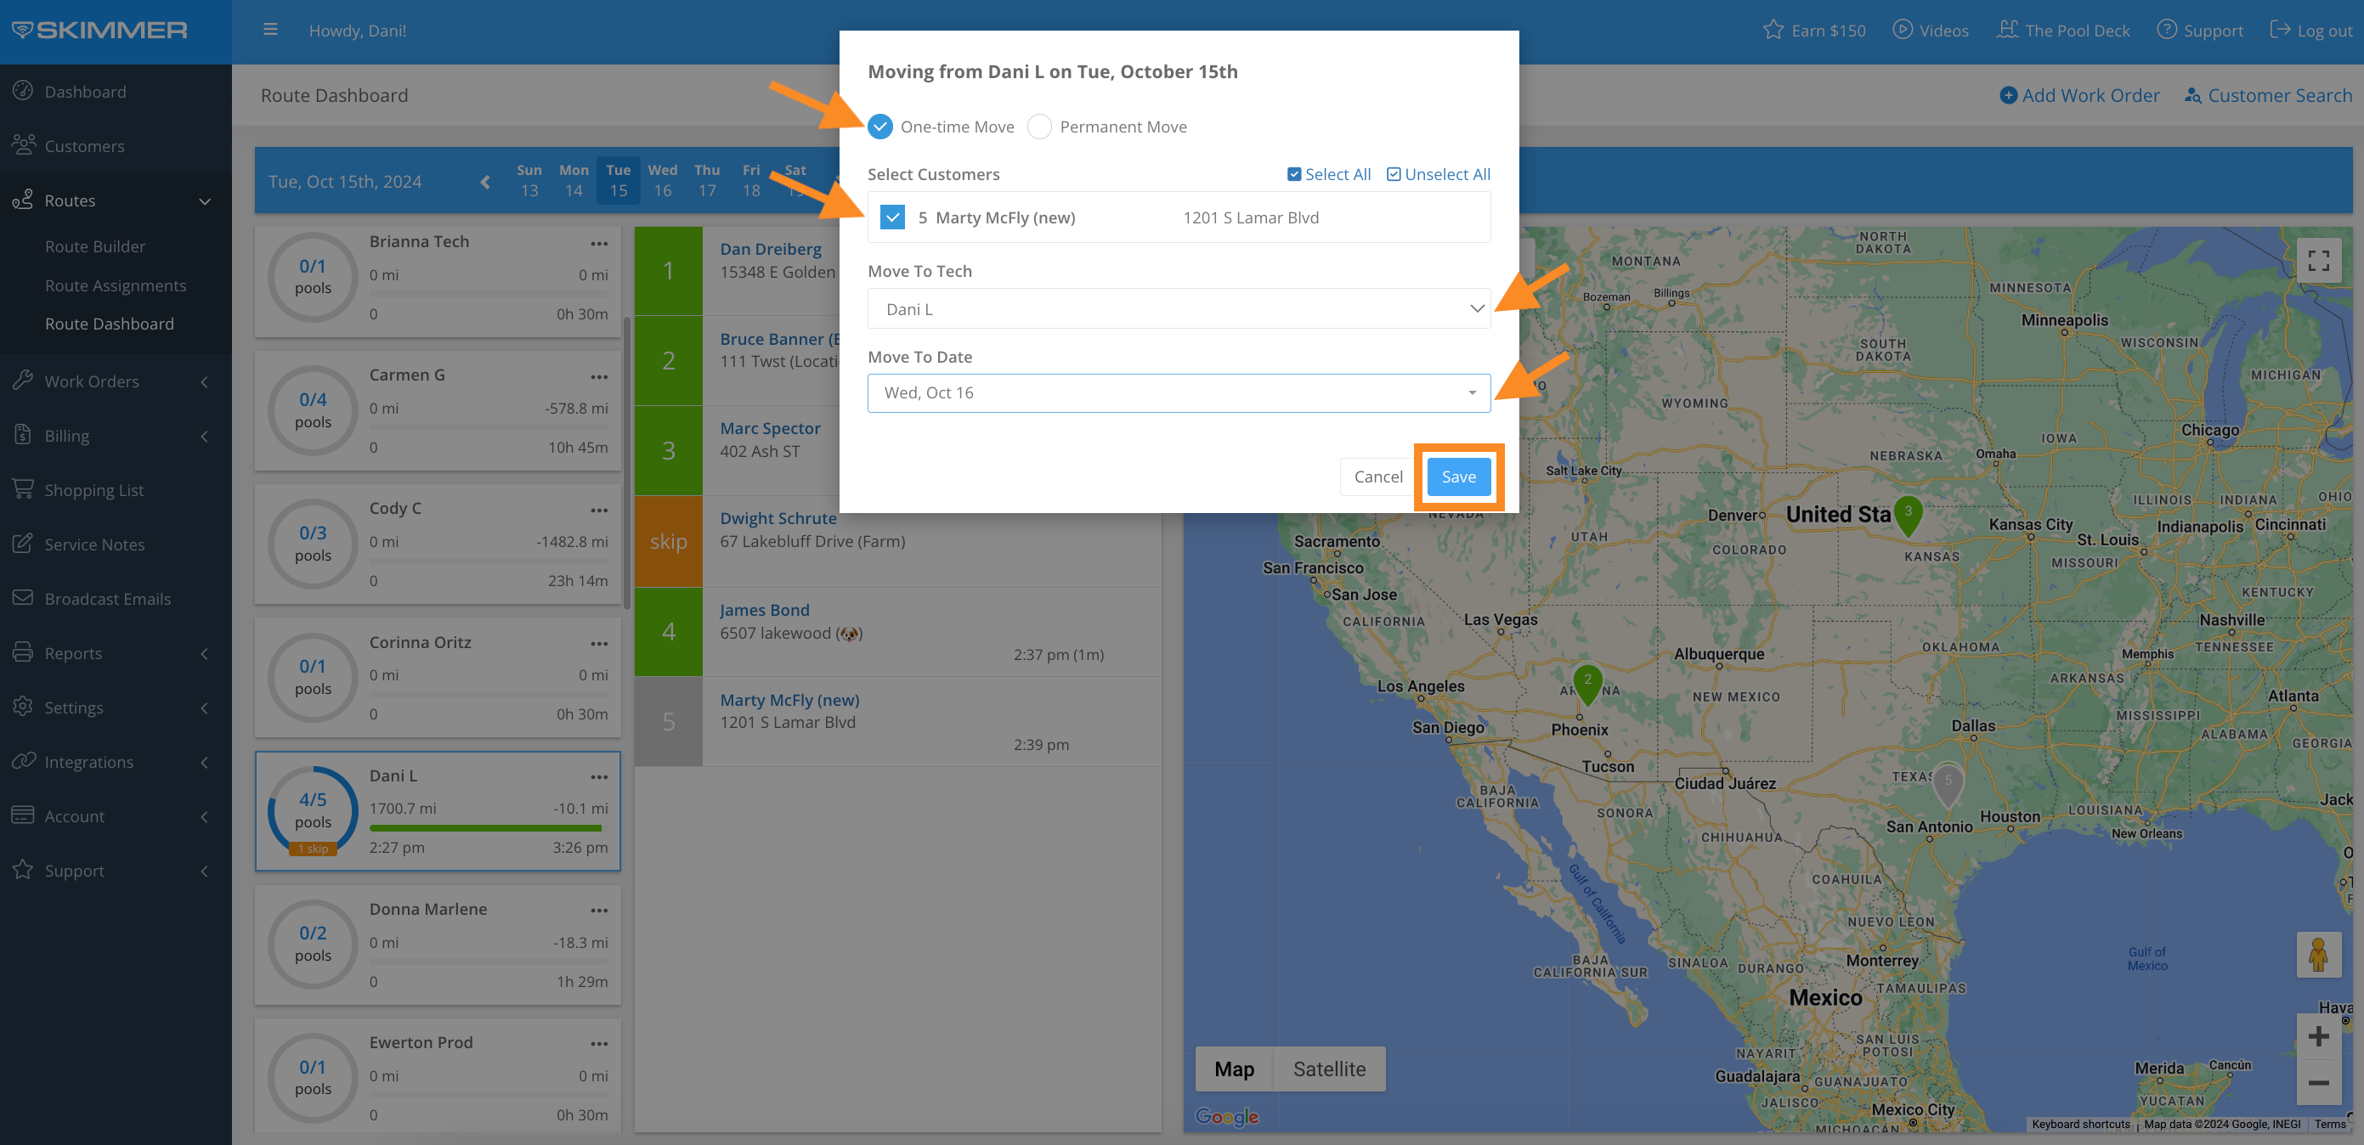Open Customer Search
Screen dimensions: 2364x1145
2267,94
